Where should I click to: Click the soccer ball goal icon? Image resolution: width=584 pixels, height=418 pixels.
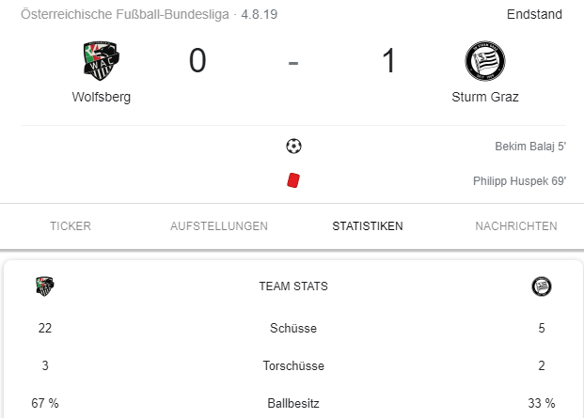click(293, 146)
